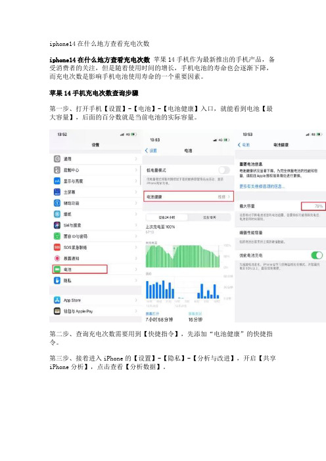Open the 控制中心 row chevron

pos(136,170)
